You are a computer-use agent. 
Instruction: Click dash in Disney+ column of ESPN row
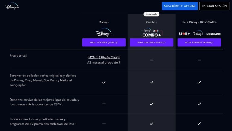click(x=104, y=104)
